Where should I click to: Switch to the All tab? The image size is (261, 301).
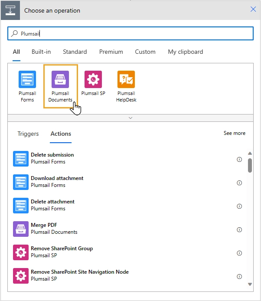16,52
